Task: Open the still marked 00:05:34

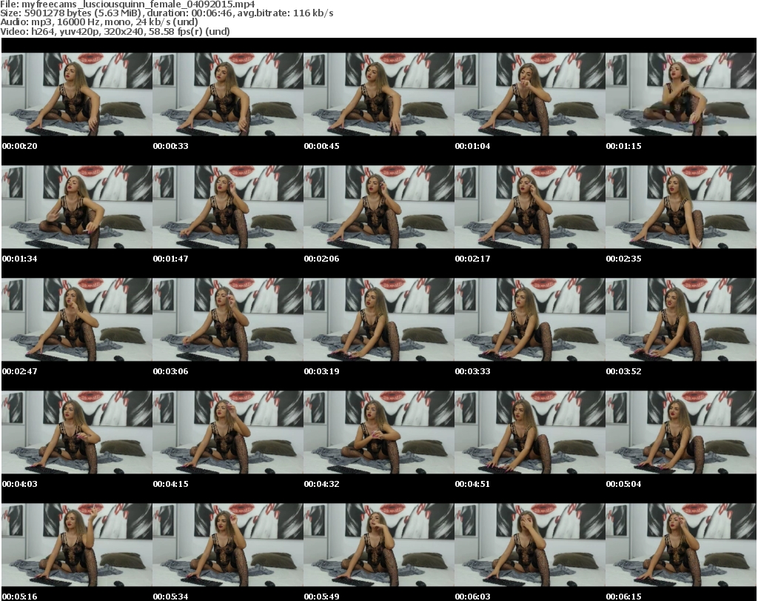Action: pyautogui.click(x=228, y=545)
